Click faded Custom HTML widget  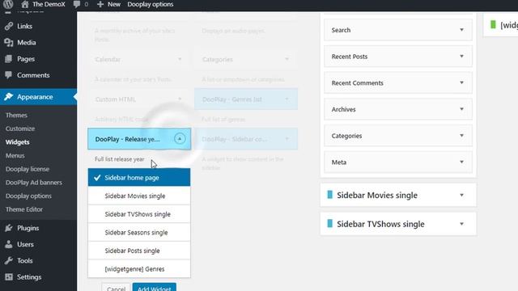pos(139,99)
